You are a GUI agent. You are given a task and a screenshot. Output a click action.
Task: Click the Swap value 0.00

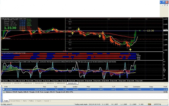pyautogui.click(x=152, y=90)
